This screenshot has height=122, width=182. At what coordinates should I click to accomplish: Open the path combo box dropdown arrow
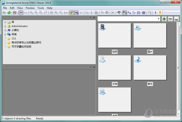pos(158,19)
